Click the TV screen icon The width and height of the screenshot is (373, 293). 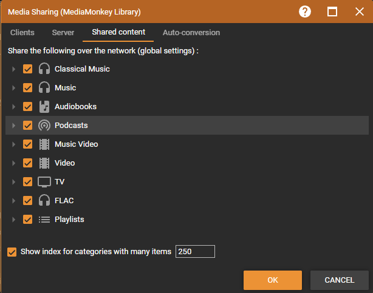click(x=44, y=182)
